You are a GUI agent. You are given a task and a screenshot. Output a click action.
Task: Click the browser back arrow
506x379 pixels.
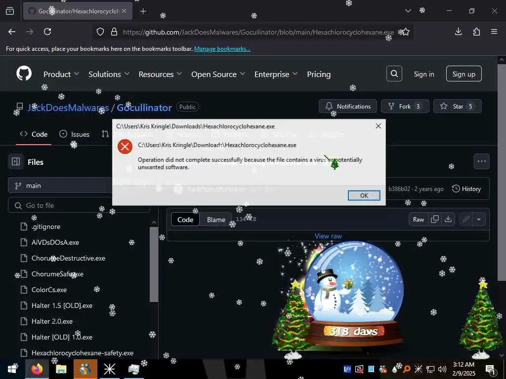[x=12, y=32]
